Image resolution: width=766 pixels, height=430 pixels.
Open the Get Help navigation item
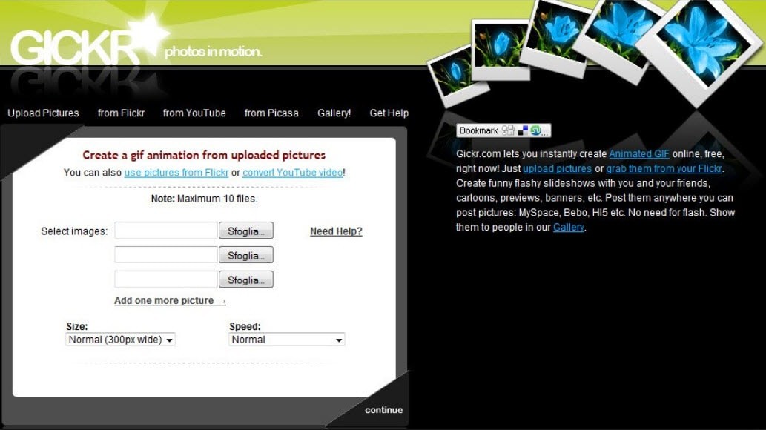click(x=389, y=113)
